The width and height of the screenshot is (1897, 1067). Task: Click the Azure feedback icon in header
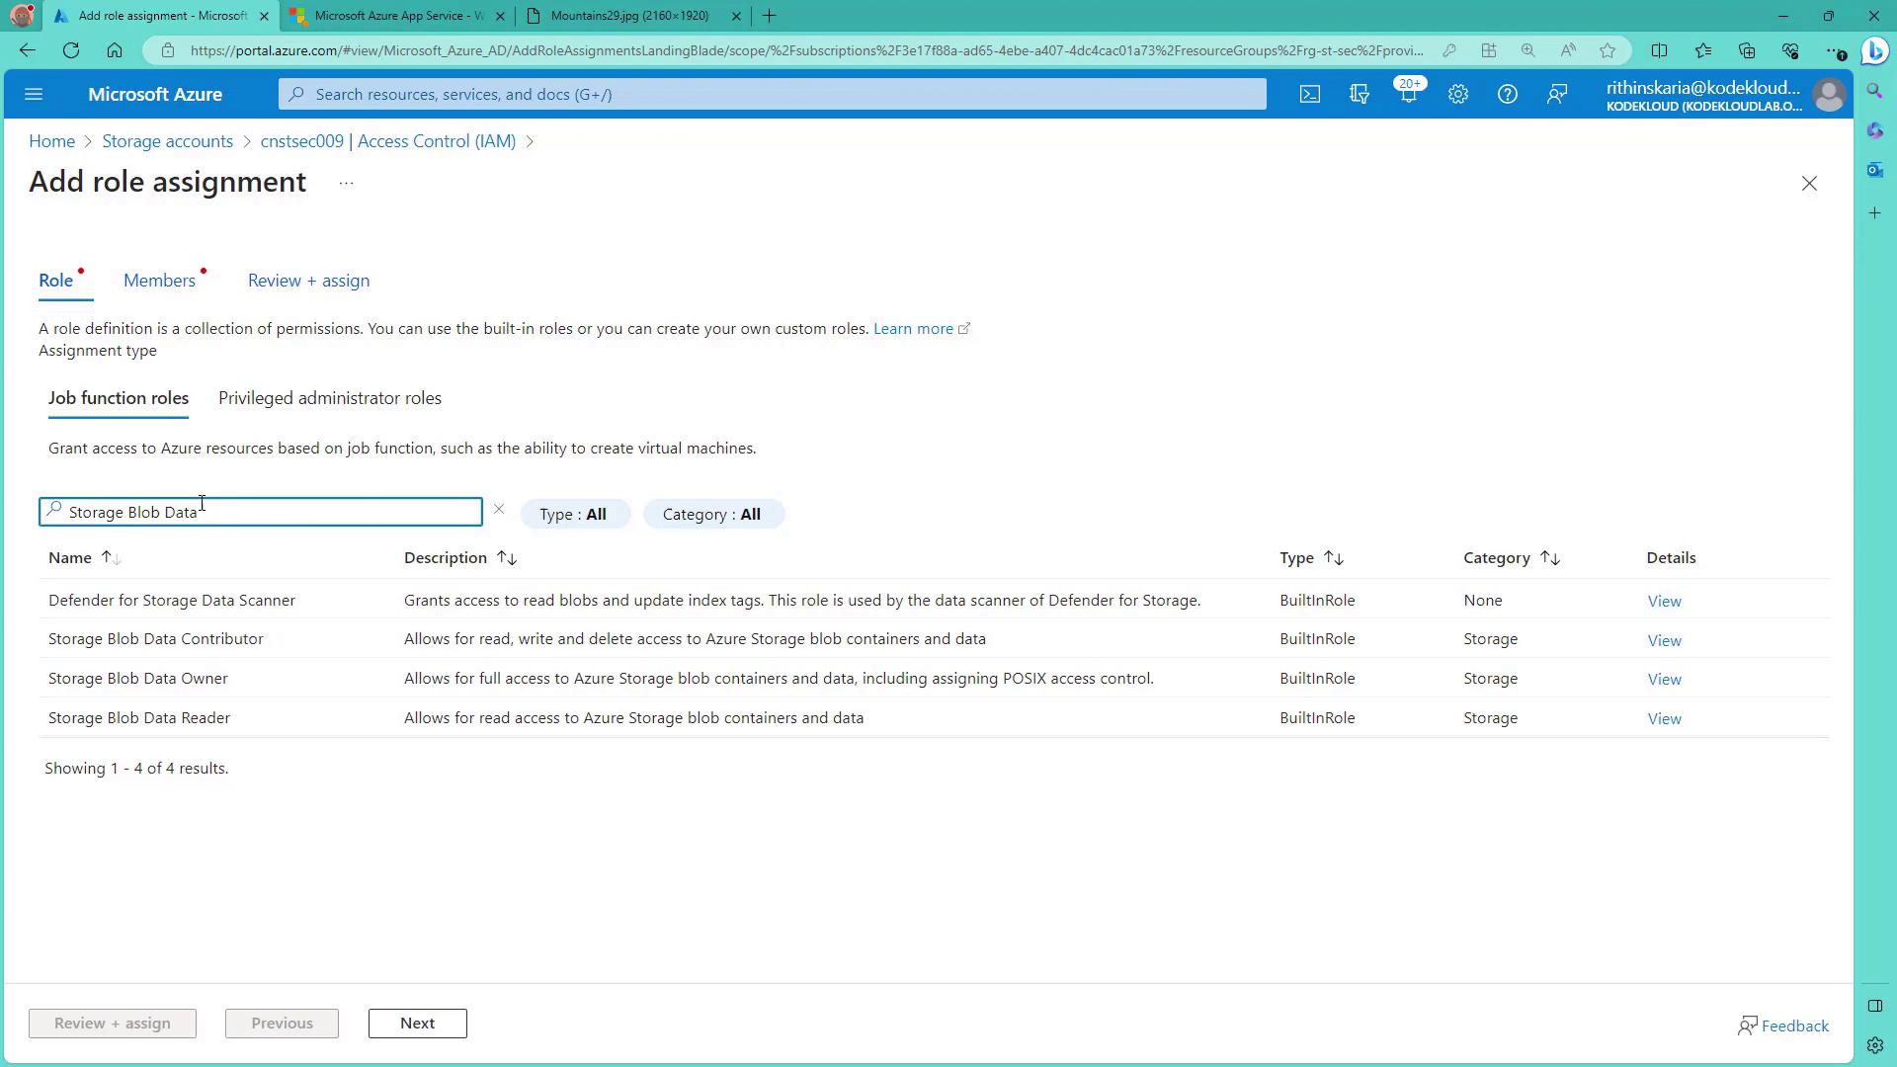(1557, 94)
